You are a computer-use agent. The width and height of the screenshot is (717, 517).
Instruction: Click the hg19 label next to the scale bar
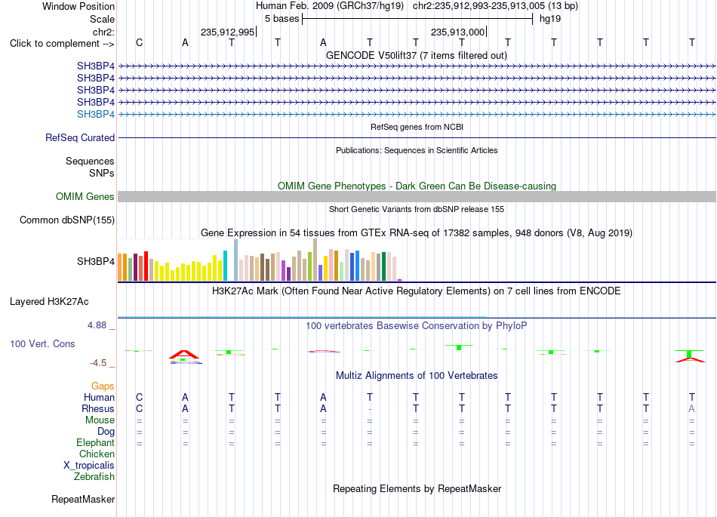click(550, 19)
